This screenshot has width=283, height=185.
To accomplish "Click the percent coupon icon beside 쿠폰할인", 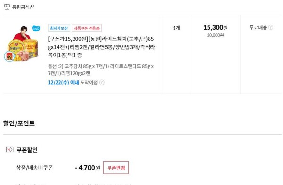I will coord(9,149).
